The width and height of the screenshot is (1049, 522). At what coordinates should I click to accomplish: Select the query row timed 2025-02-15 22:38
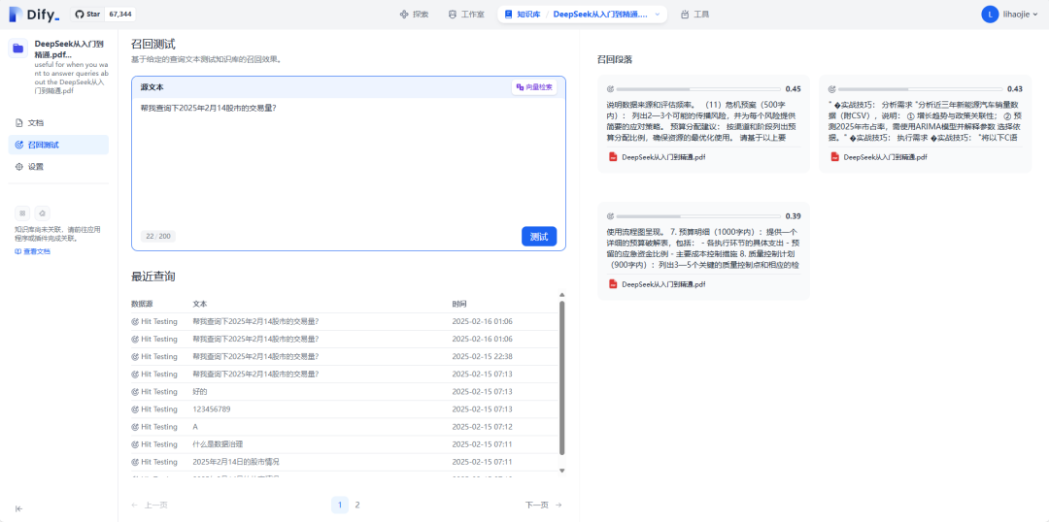(345, 356)
